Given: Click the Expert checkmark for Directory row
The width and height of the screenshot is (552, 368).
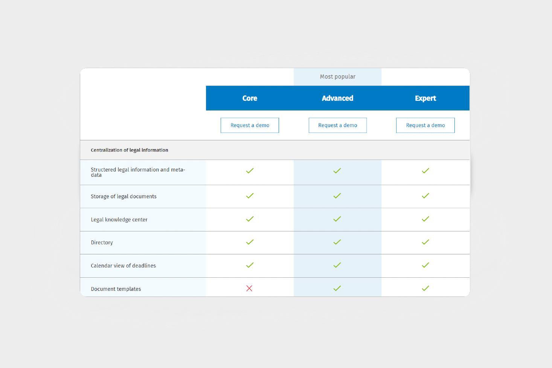Looking at the screenshot, I should (425, 242).
